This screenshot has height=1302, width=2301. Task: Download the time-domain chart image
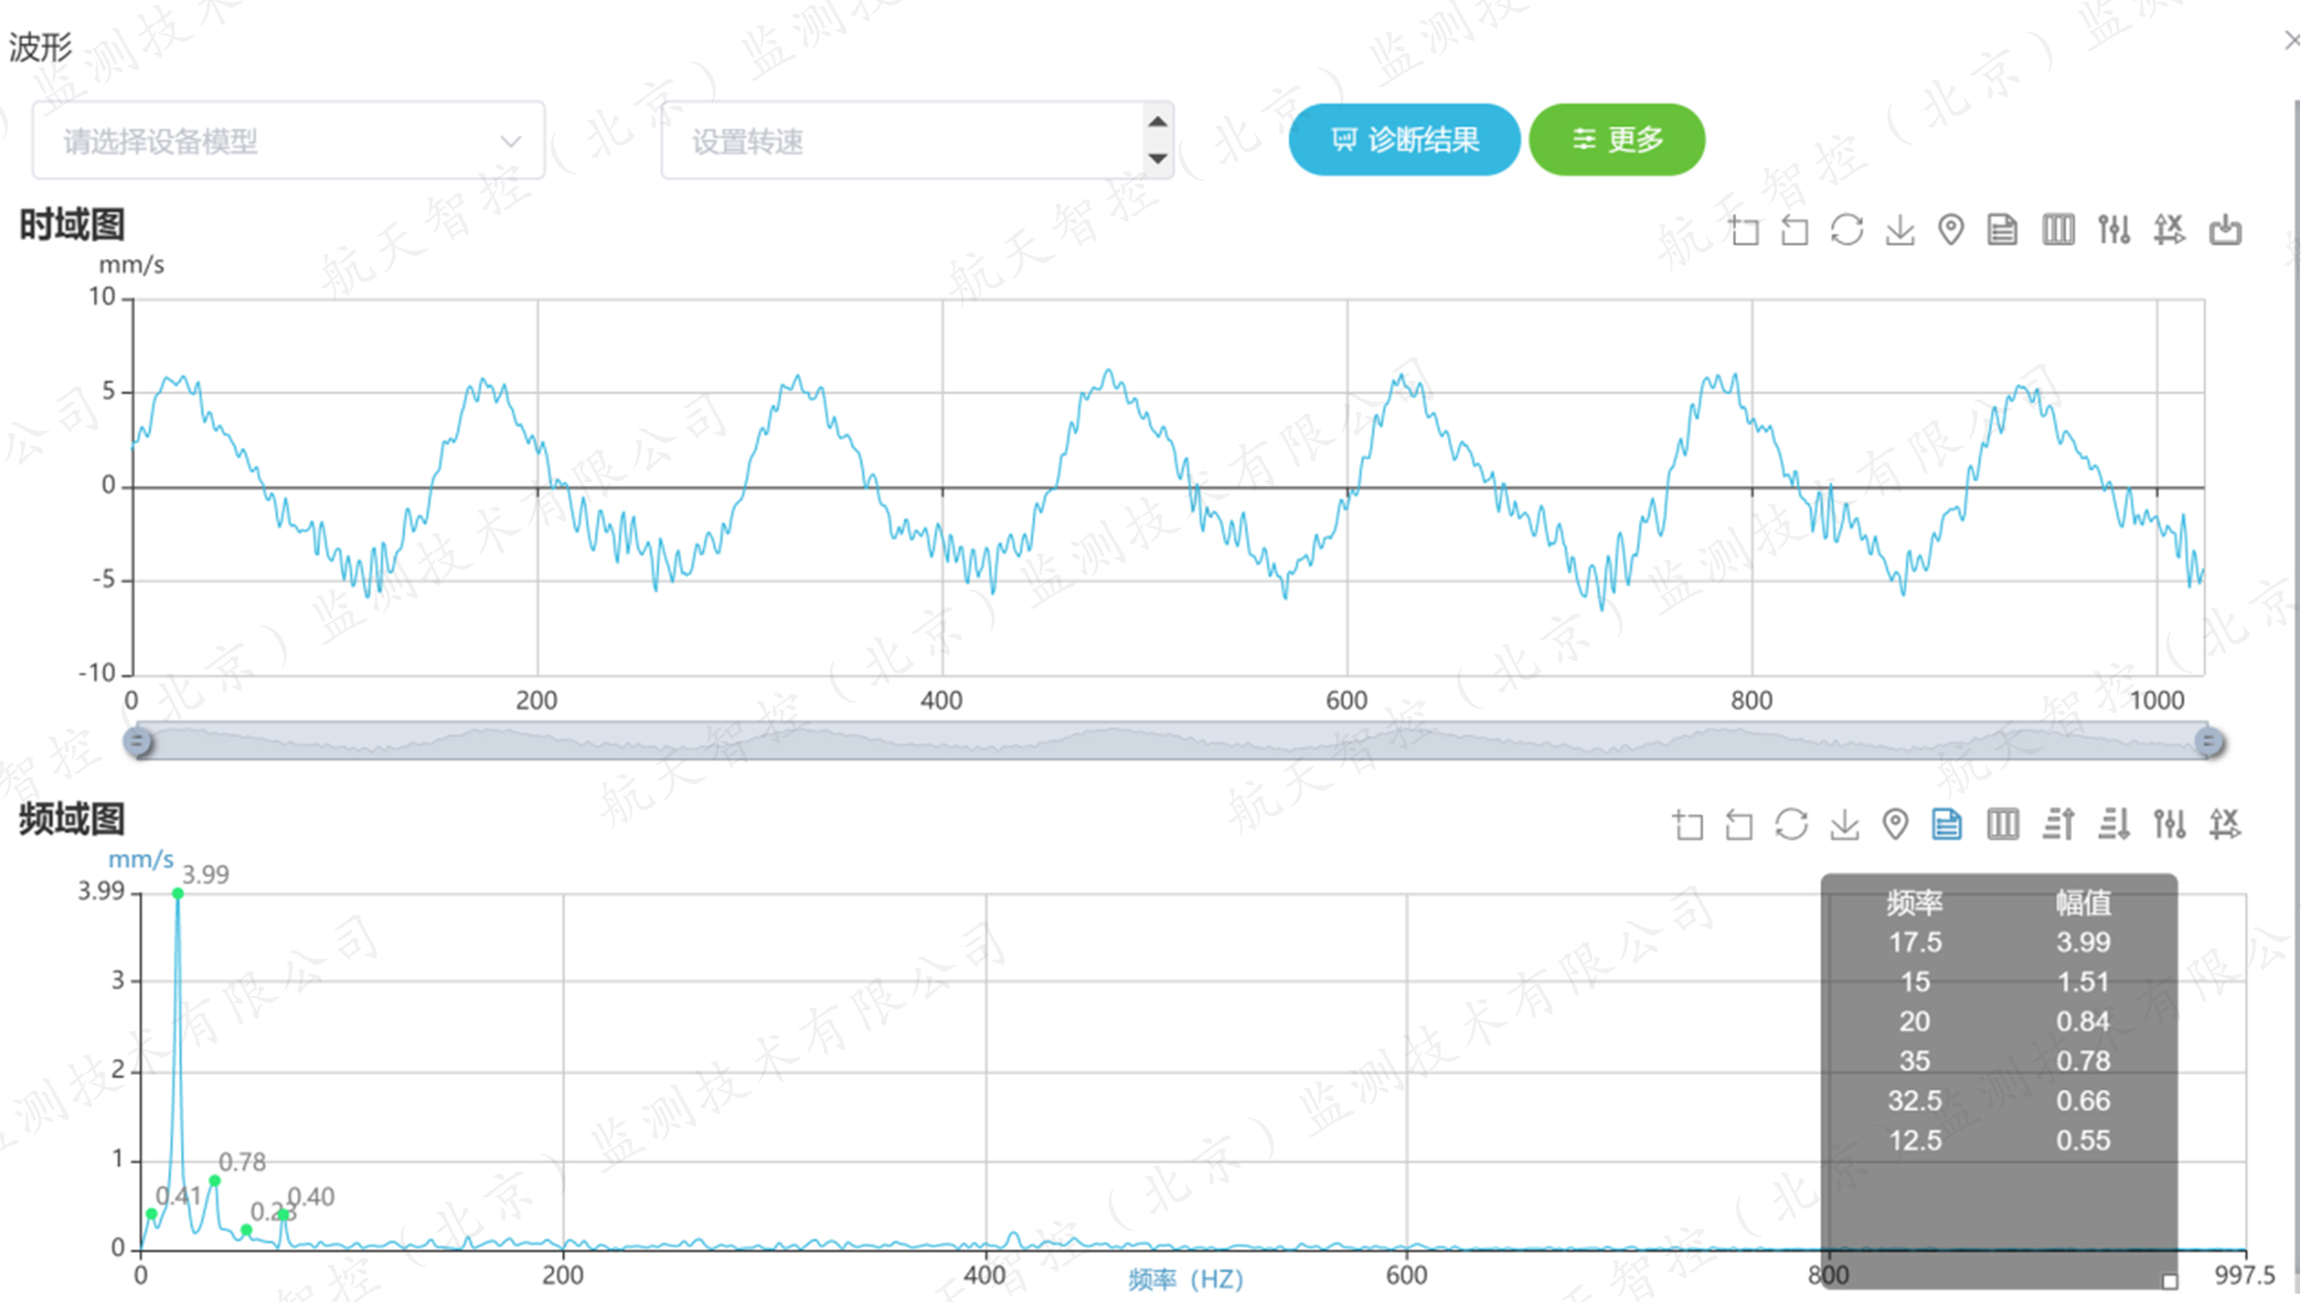pos(1899,229)
